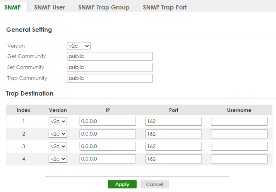Focus the Trap Community text box
Image resolution: width=276 pixels, height=192 pixels.
tap(110, 78)
